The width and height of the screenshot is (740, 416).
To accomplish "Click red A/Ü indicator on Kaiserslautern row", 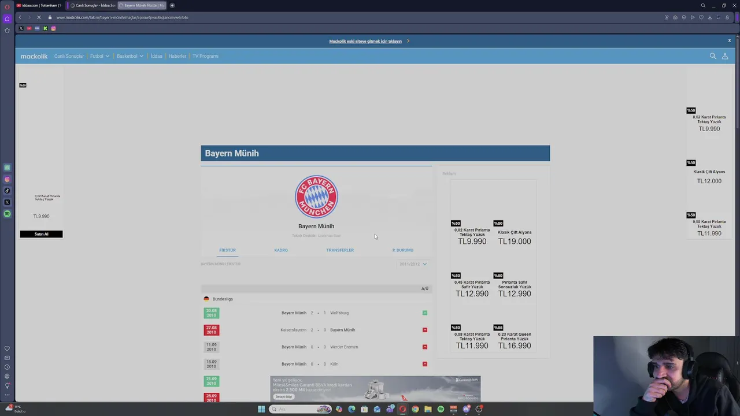I will tap(425, 330).
